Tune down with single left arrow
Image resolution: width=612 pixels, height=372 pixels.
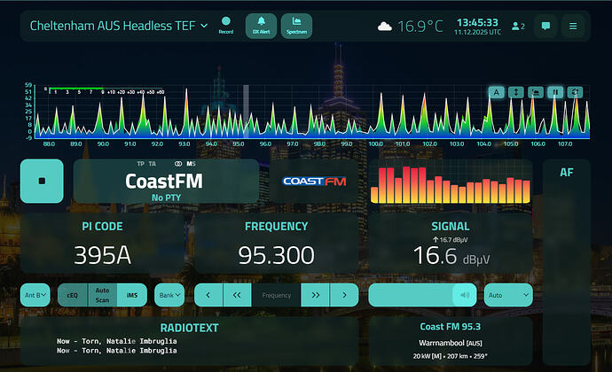tap(208, 295)
